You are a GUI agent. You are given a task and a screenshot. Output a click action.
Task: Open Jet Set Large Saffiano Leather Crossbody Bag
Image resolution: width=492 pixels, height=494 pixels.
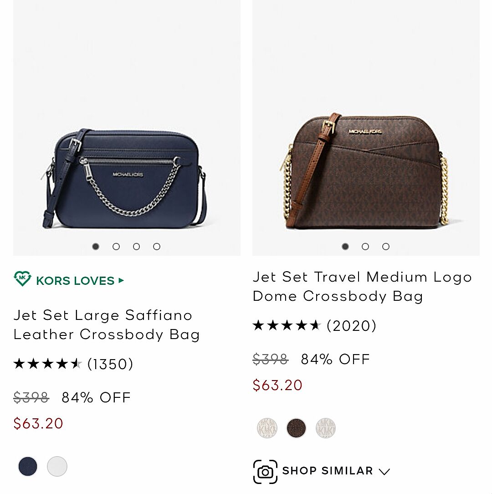tap(107, 325)
